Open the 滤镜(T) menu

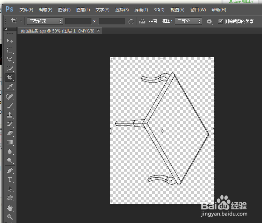[141, 10]
